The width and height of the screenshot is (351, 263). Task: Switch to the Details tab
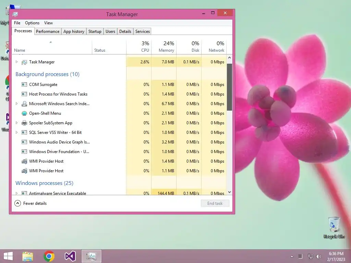tap(125, 32)
